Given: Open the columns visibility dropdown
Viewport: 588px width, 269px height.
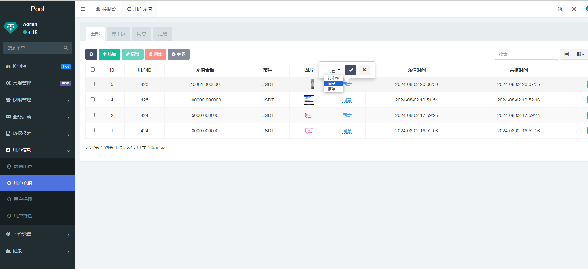Looking at the screenshot, I should tap(580, 54).
